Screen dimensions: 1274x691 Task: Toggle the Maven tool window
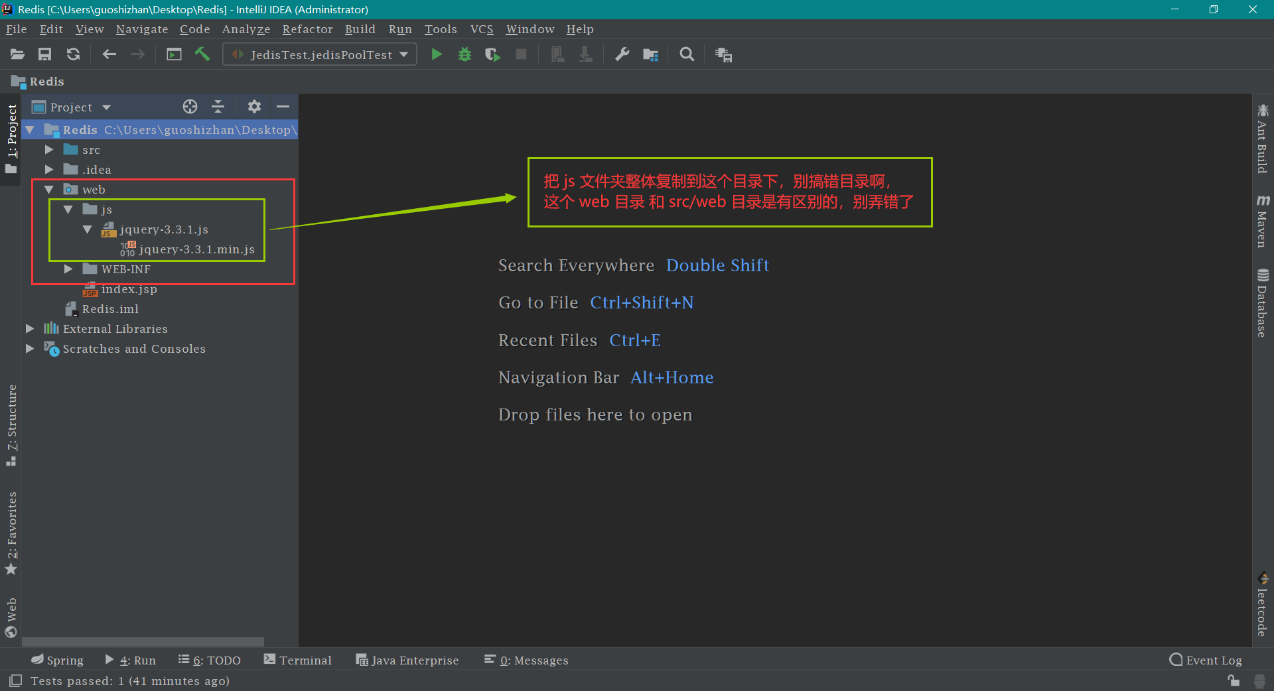[1262, 222]
